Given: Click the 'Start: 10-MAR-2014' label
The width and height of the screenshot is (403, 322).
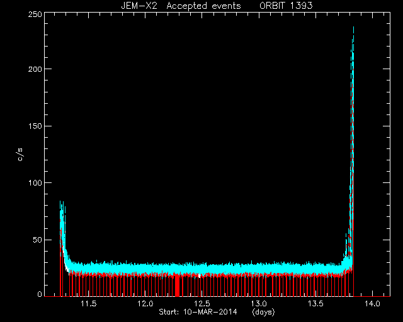Looking at the screenshot, I should [x=198, y=312].
